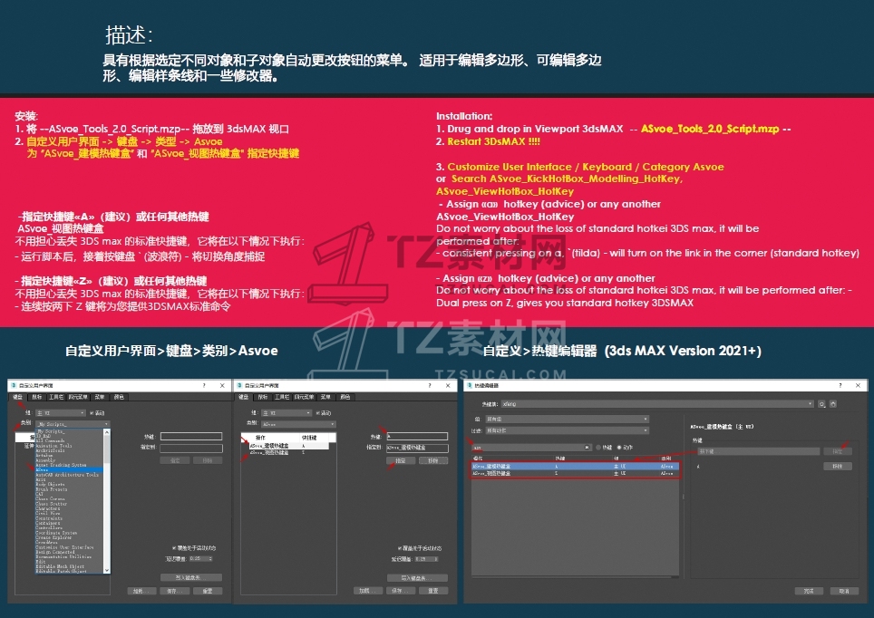The width and height of the screenshot is (874, 618).
Task: Toggle override checkbox in dialog showing ASvoe actions
Action: coord(400,548)
